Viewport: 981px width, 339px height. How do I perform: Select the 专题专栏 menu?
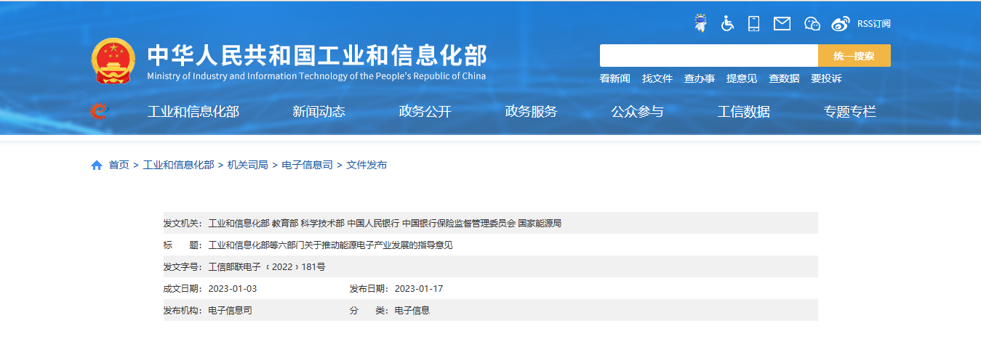click(x=849, y=112)
